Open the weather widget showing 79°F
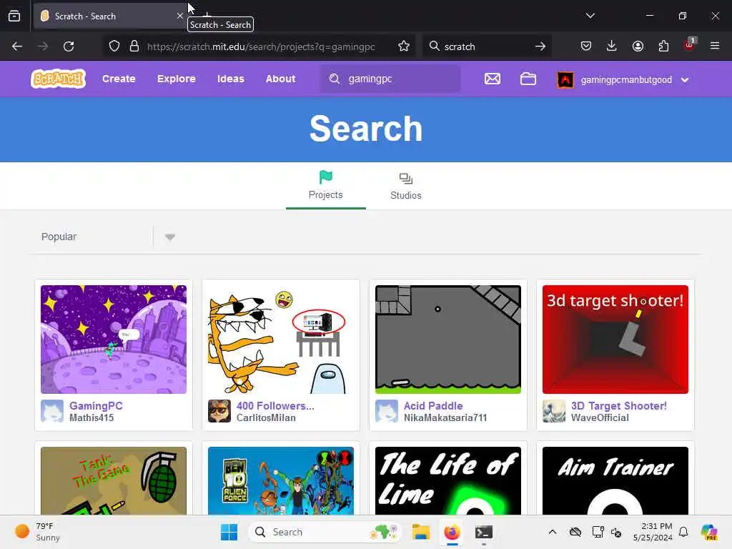The image size is (732, 549). click(x=37, y=532)
